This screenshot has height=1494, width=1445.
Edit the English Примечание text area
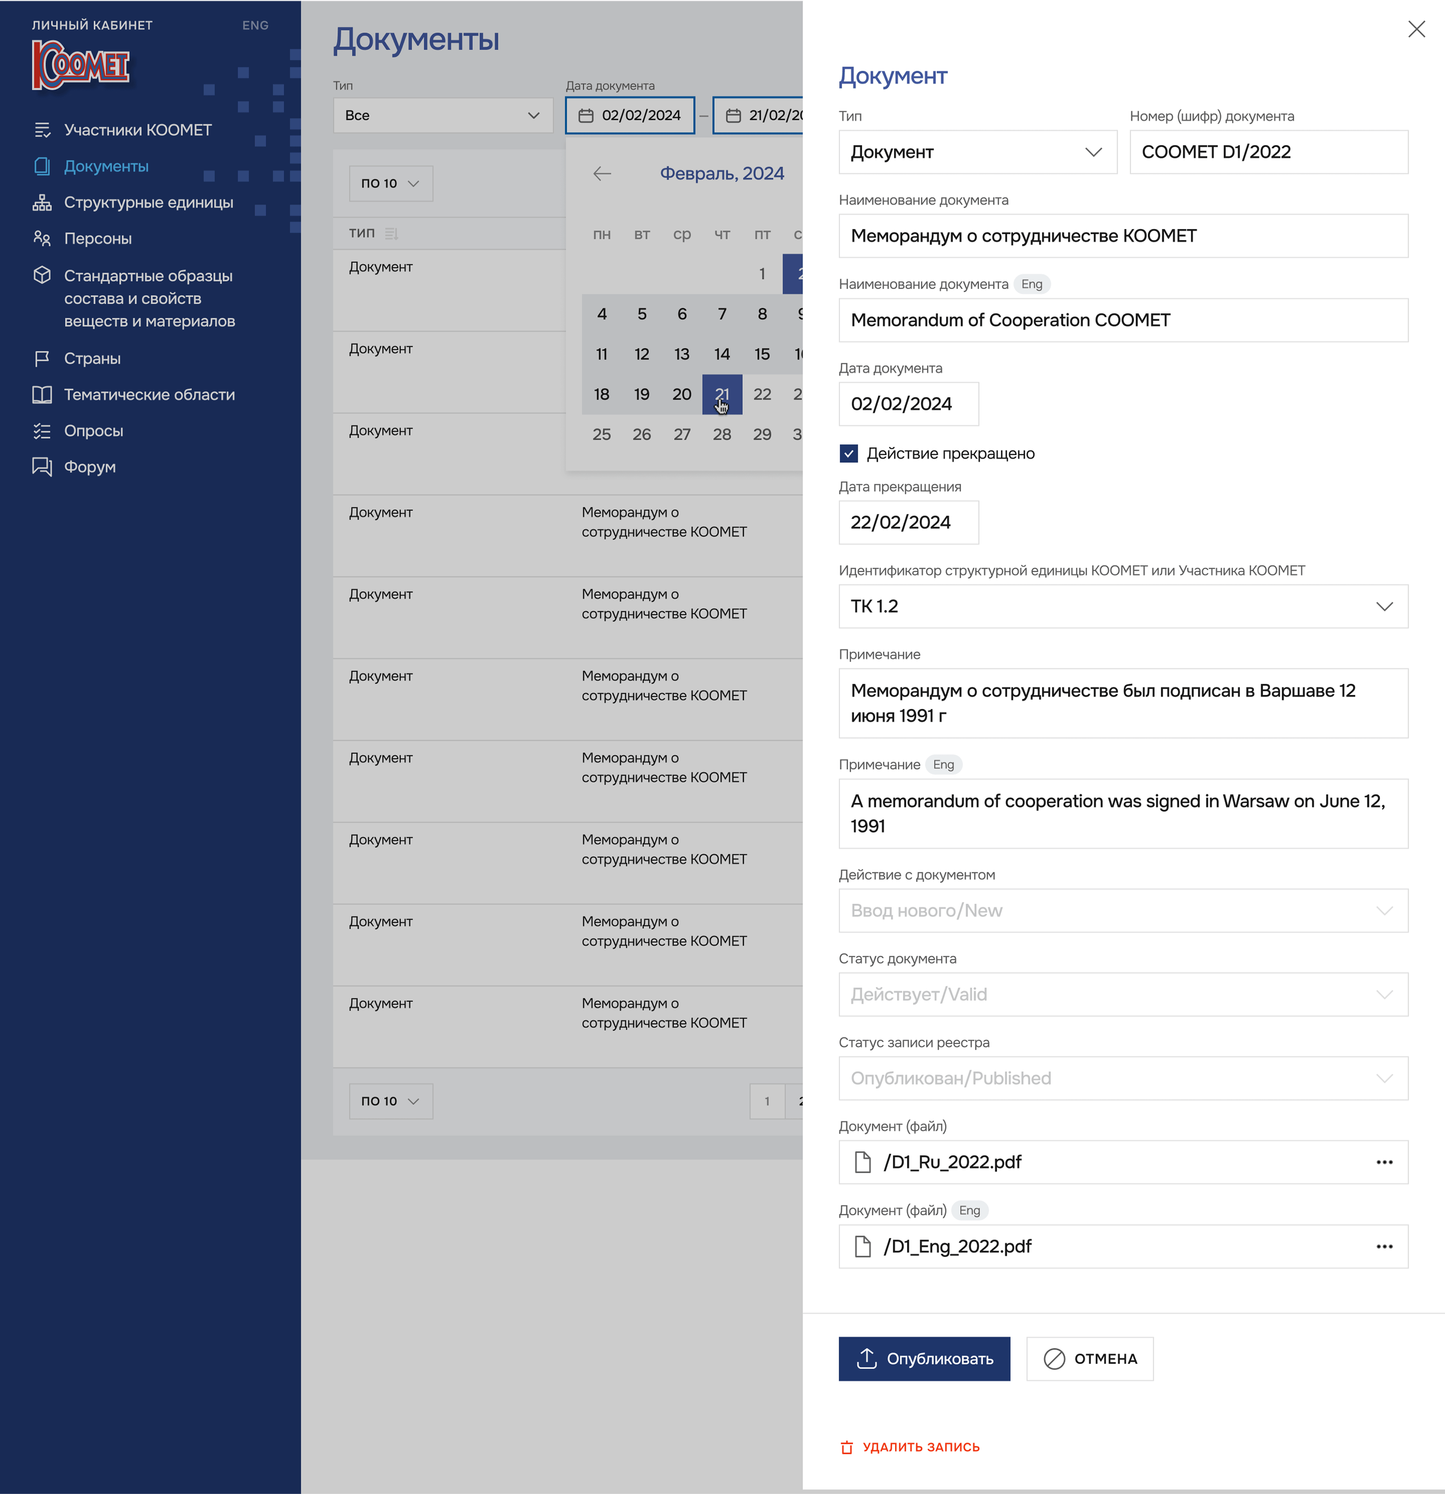pyautogui.click(x=1123, y=813)
